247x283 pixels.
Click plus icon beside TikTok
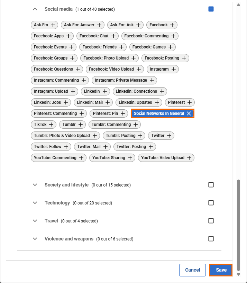pos(51,125)
